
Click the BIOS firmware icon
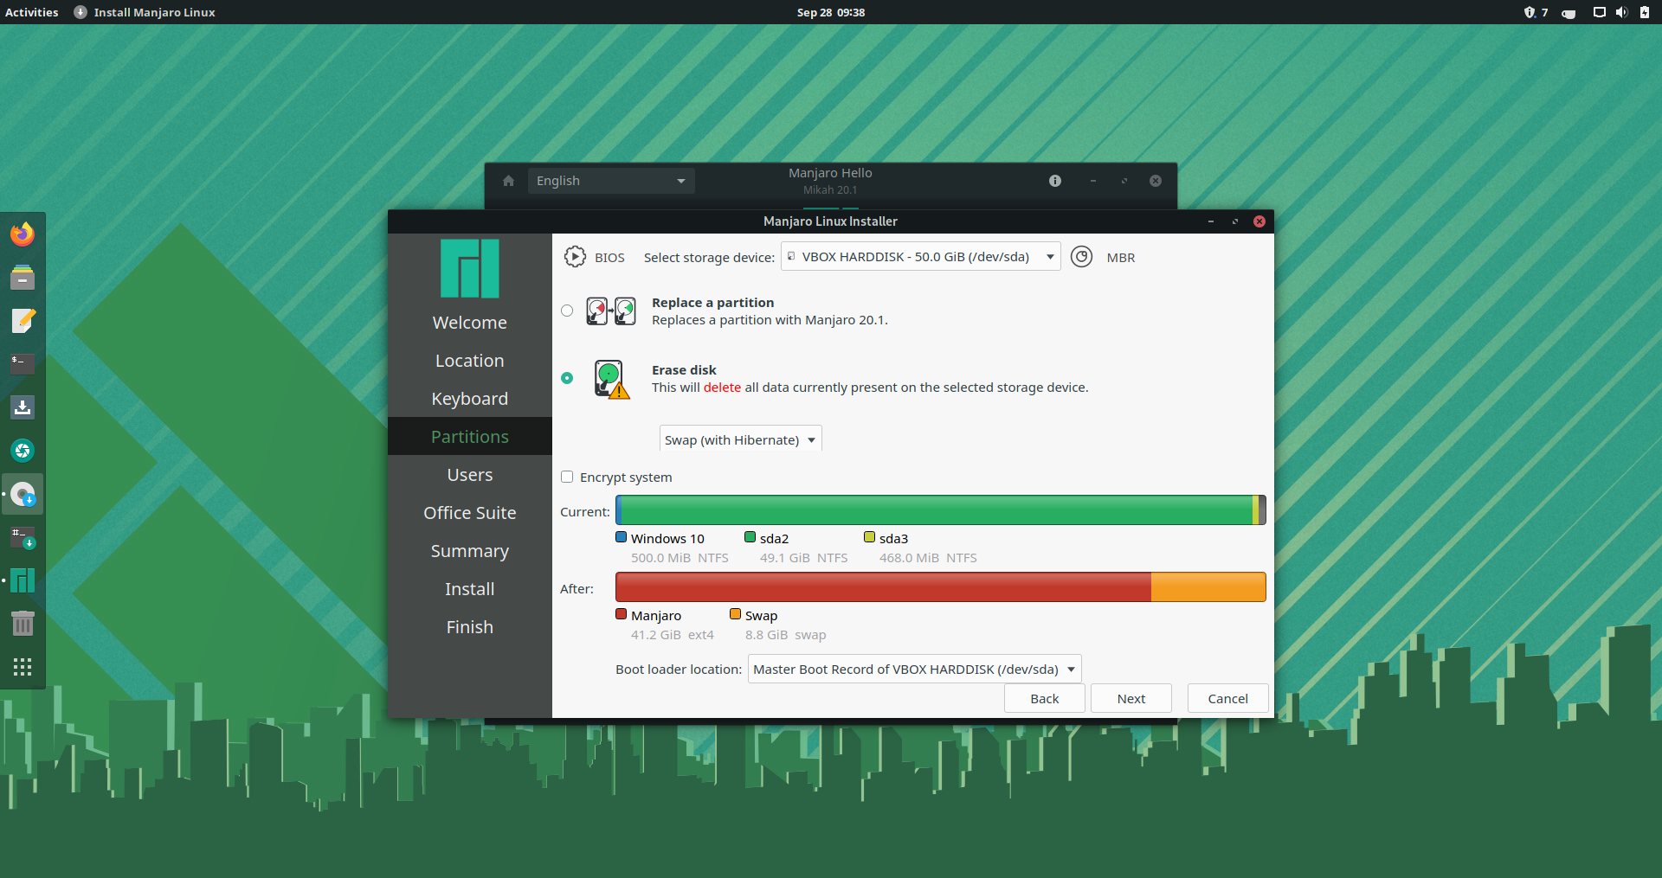(575, 257)
